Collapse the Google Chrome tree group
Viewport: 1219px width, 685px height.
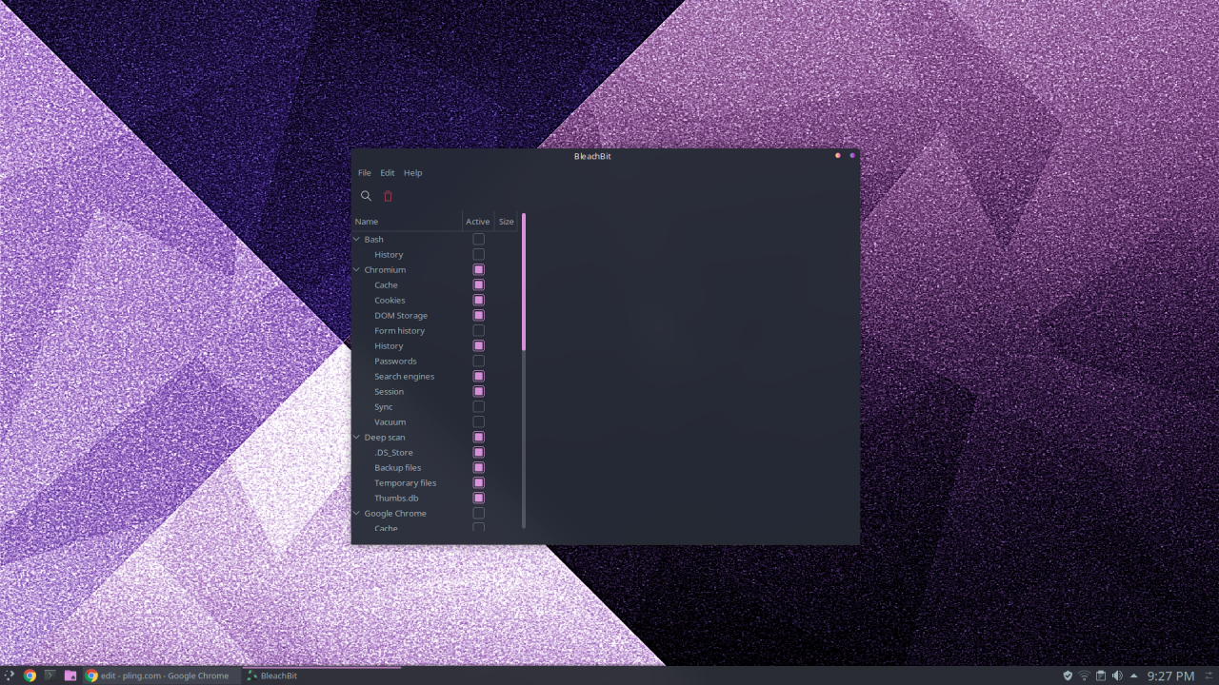click(357, 513)
